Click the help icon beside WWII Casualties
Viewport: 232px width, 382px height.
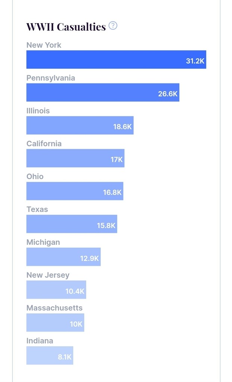[113, 26]
